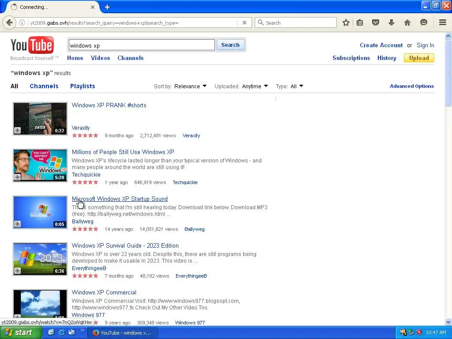Go back with the browser back arrow
This screenshot has height=339, width=452.
coord(9,23)
